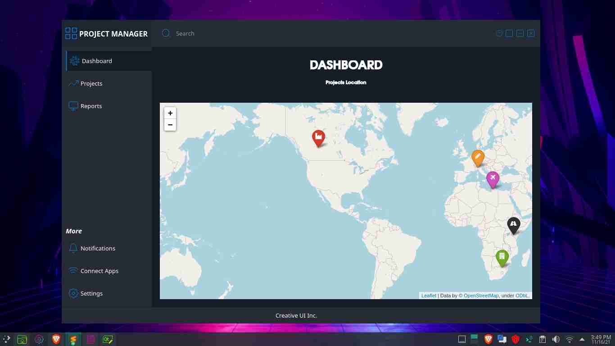This screenshot has height=346, width=615.
Task: Select the pink airplane marker near Greece
Action: click(x=493, y=179)
